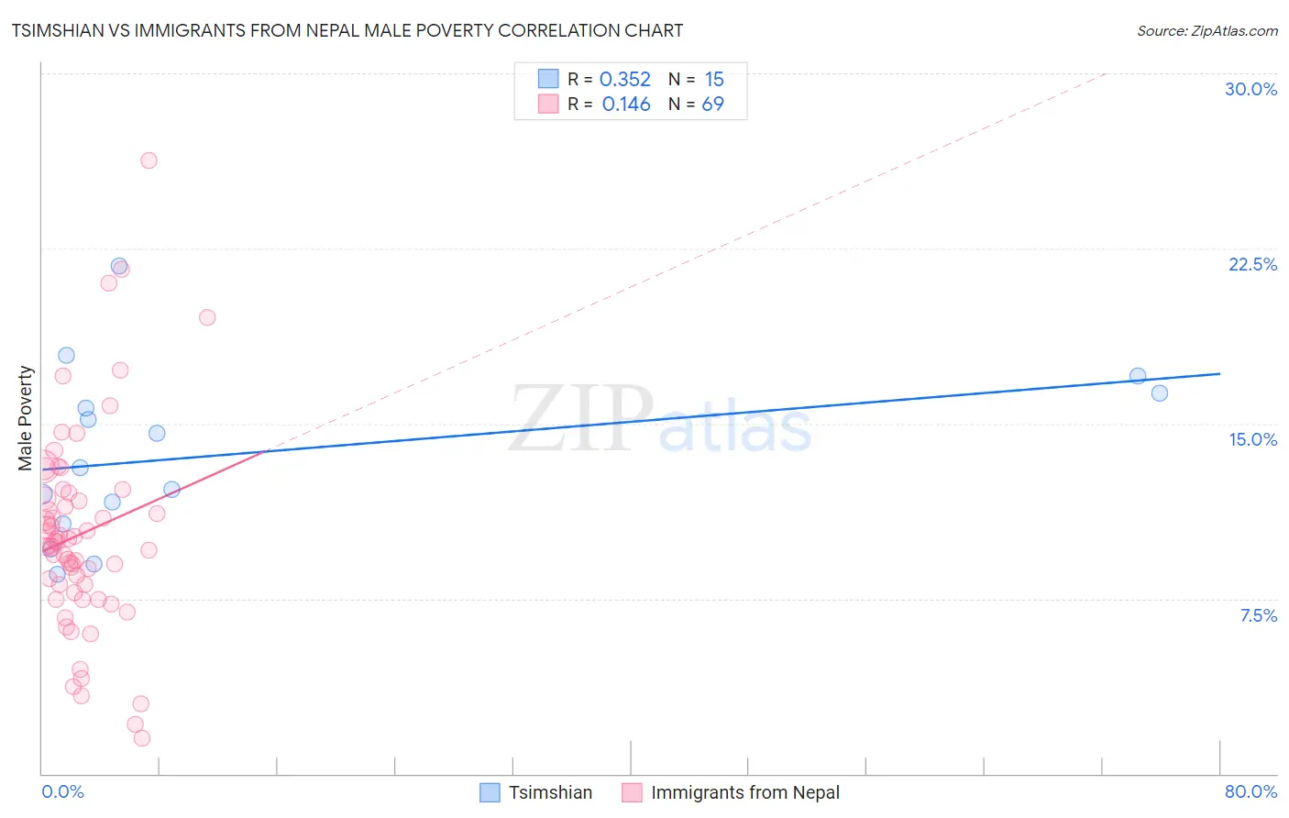Click the blue point just left of rightmost
The width and height of the screenshot is (1289, 818).
click(x=1138, y=375)
